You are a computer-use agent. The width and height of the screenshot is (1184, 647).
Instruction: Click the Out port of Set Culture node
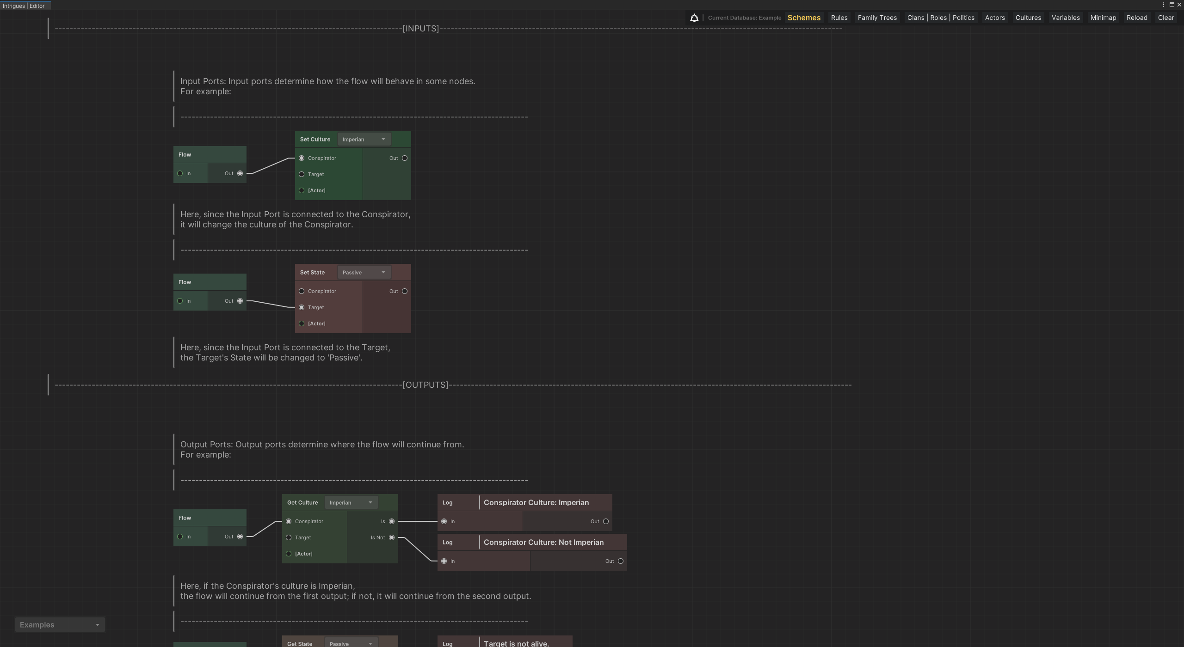(405, 158)
